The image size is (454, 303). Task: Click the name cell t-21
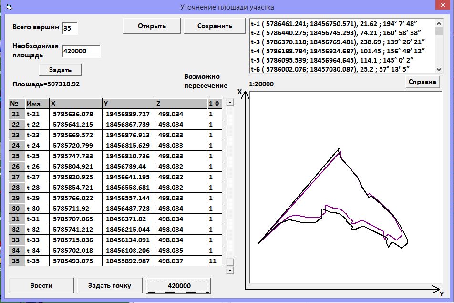[x=37, y=114]
